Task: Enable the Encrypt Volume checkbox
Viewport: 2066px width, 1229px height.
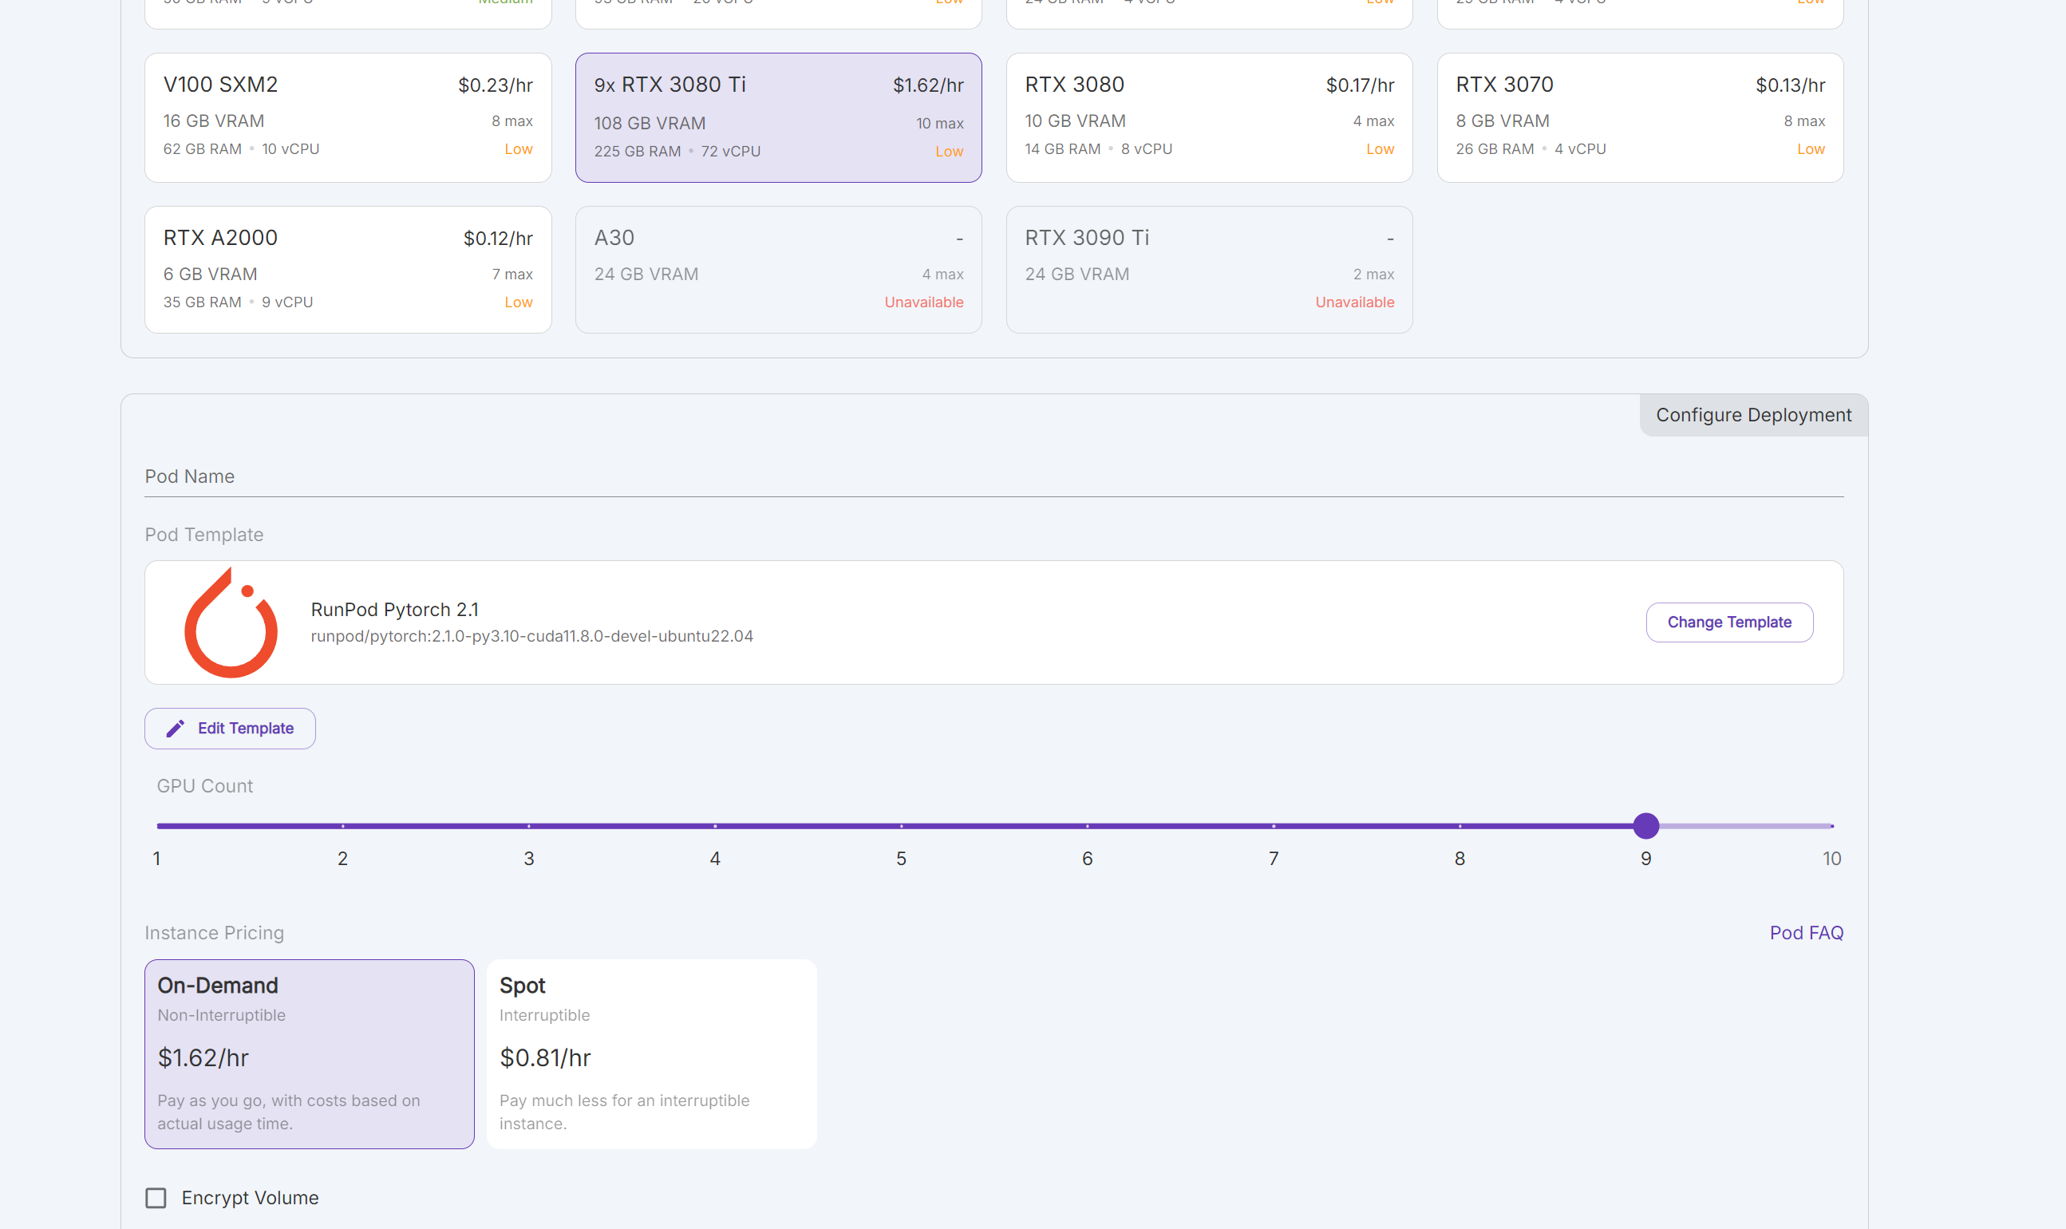Action: coord(156,1198)
